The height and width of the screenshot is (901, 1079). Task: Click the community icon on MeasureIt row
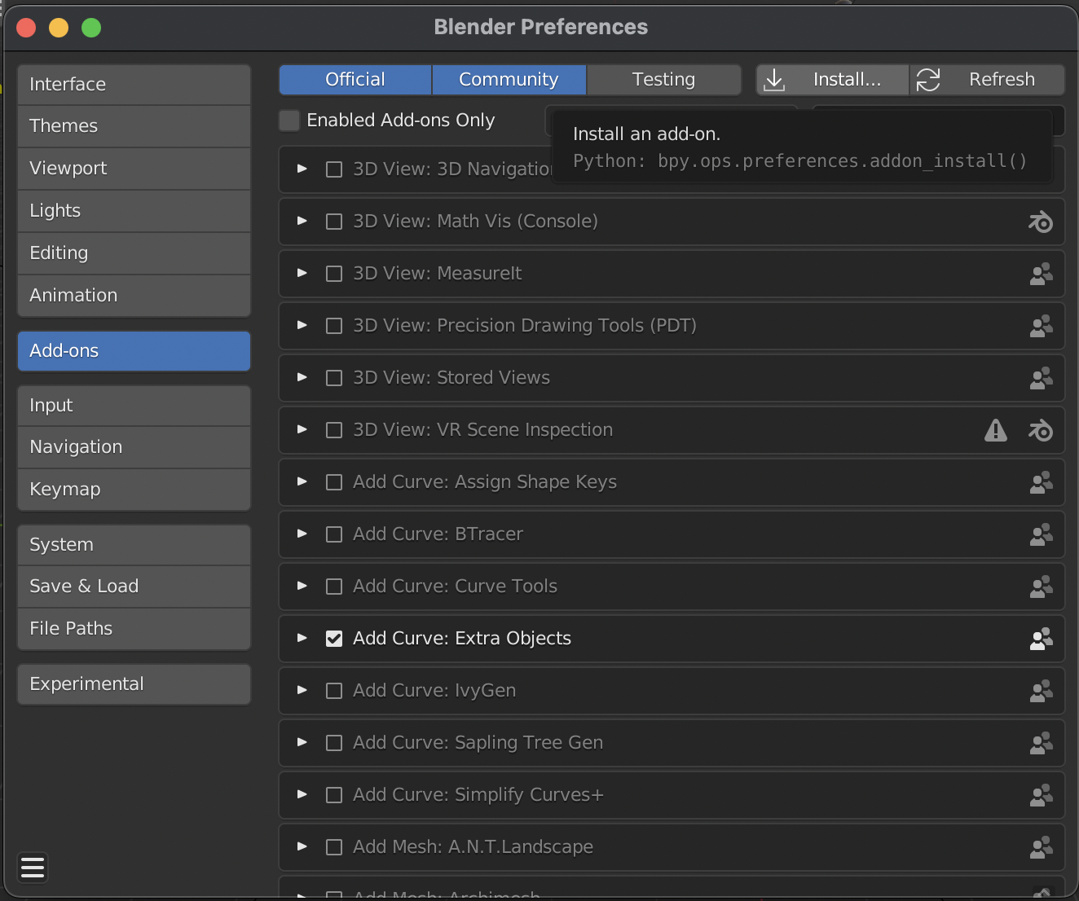click(1041, 274)
